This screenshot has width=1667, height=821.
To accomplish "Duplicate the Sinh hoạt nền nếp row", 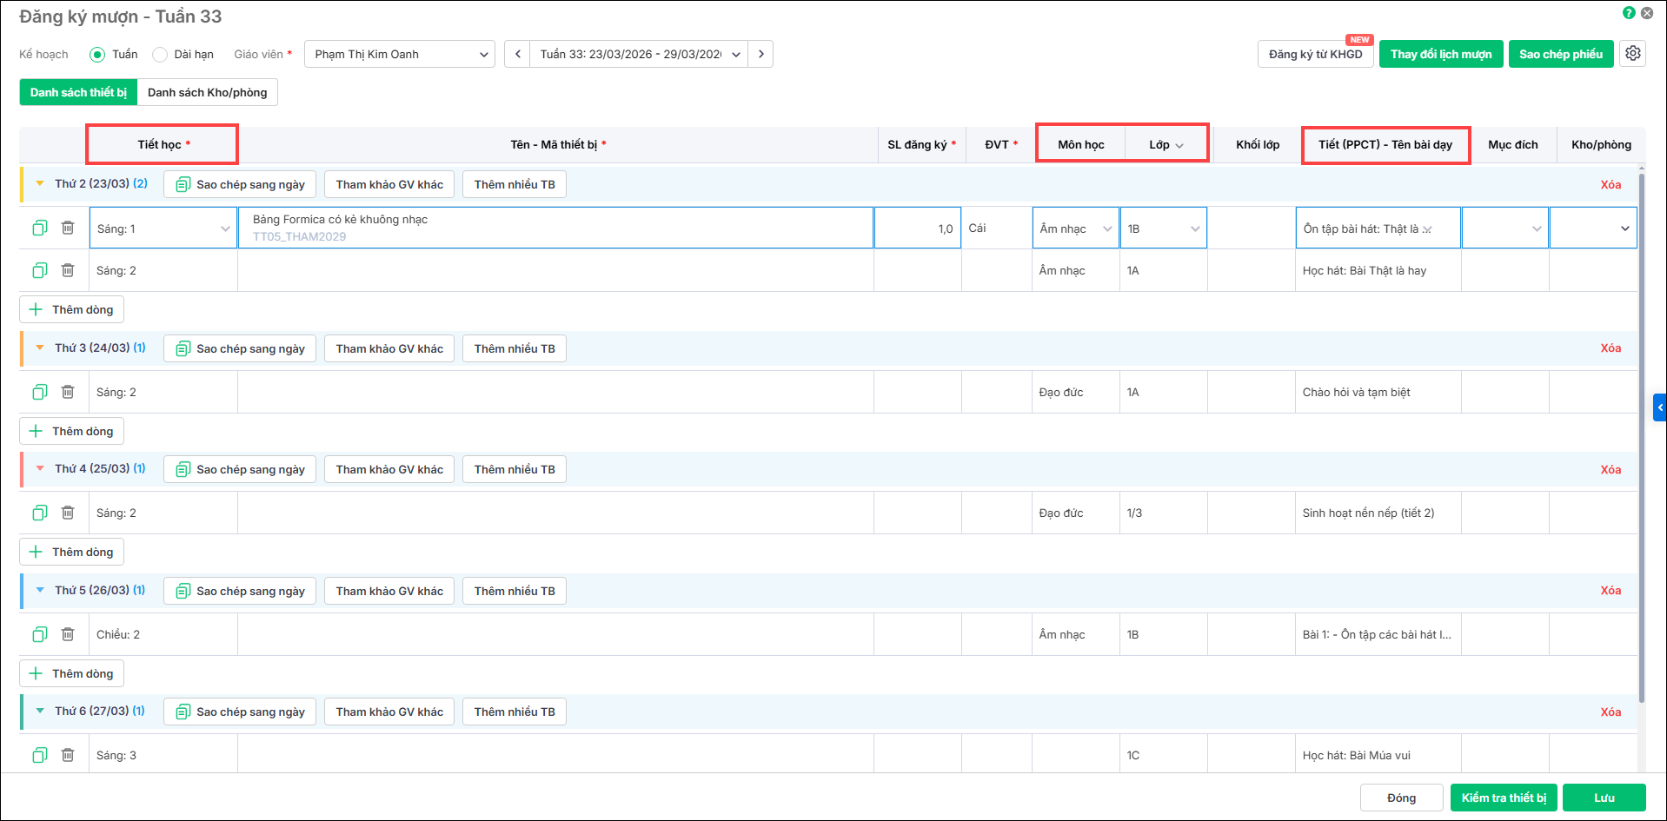I will pyautogui.click(x=40, y=513).
